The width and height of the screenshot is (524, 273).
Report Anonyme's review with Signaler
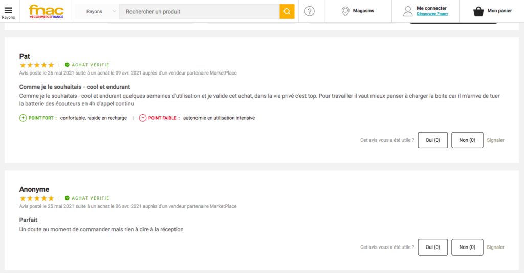click(x=495, y=247)
